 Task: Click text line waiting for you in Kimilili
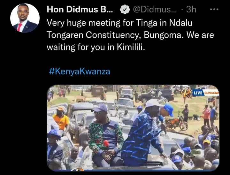(96, 47)
